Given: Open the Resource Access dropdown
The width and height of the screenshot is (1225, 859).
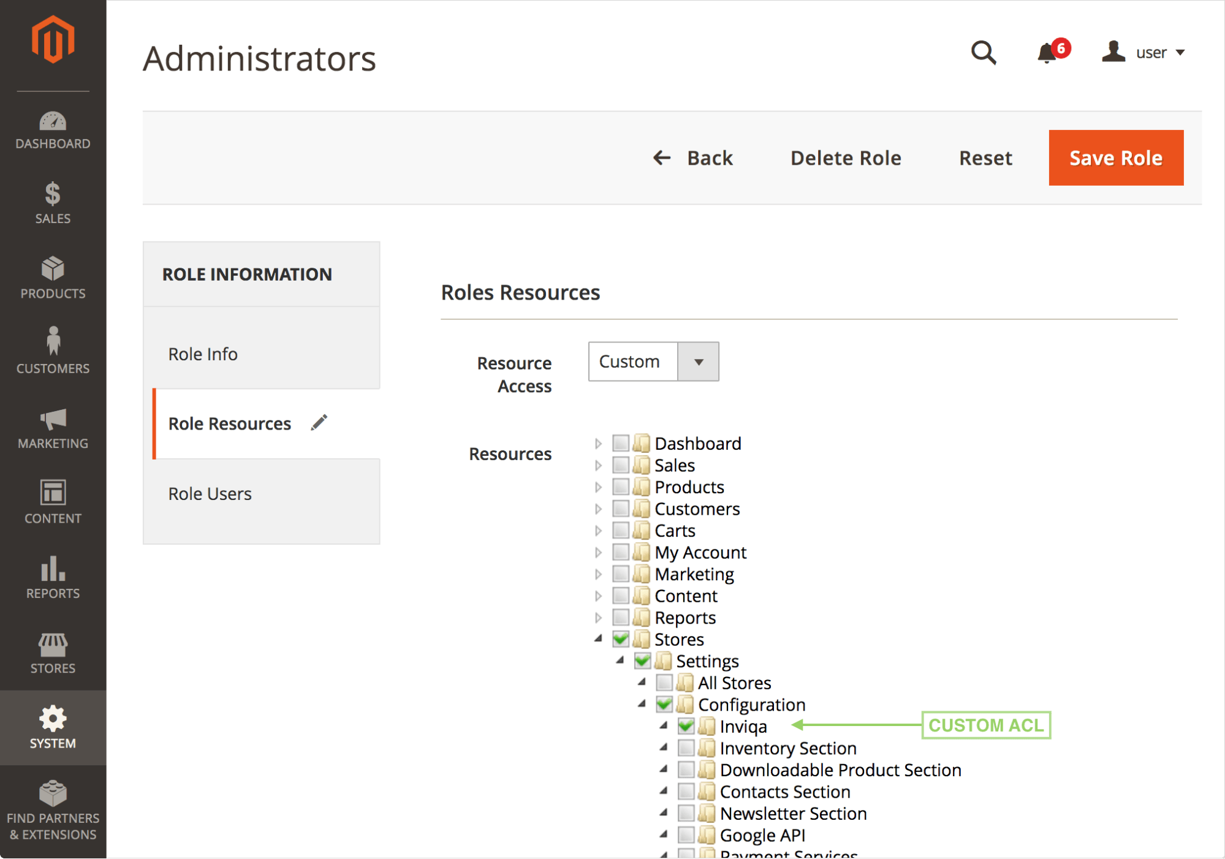Looking at the screenshot, I should [x=653, y=361].
